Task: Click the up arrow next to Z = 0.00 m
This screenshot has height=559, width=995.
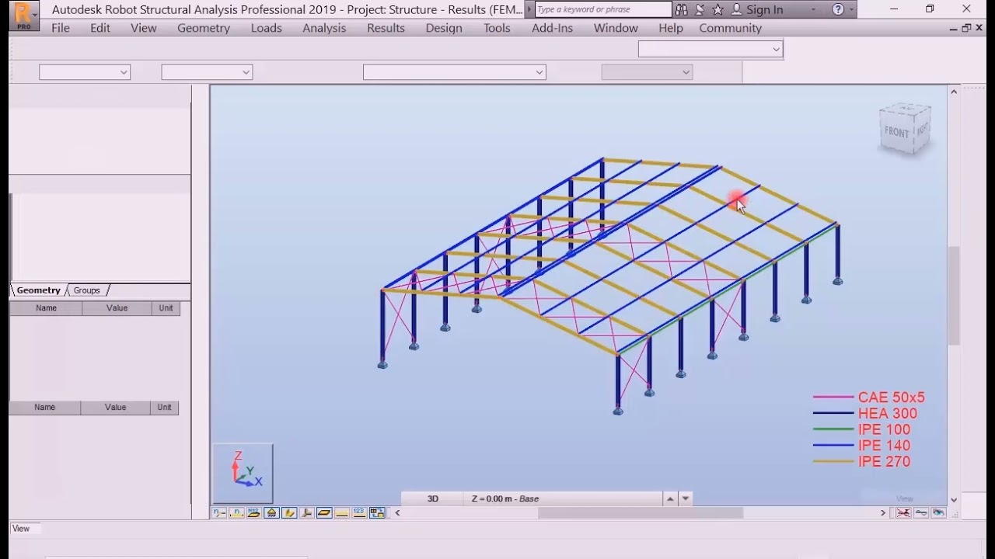Action: pos(670,498)
